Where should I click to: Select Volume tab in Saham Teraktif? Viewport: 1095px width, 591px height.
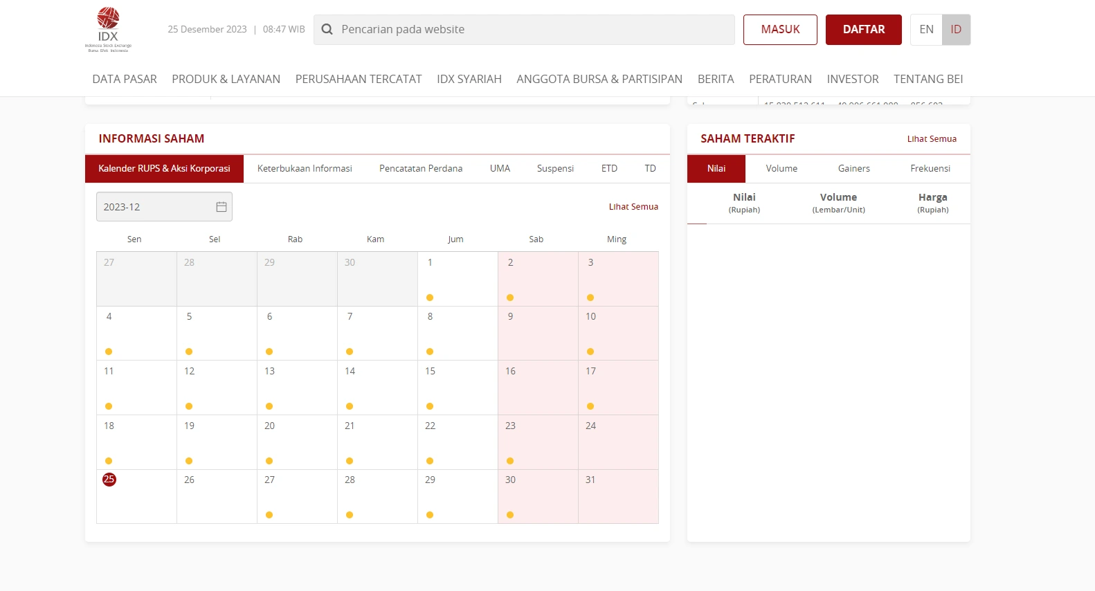[781, 169]
